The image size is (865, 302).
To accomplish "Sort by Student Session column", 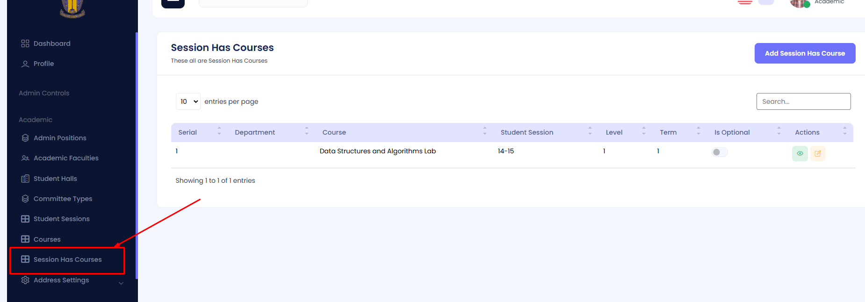I will tap(526, 132).
